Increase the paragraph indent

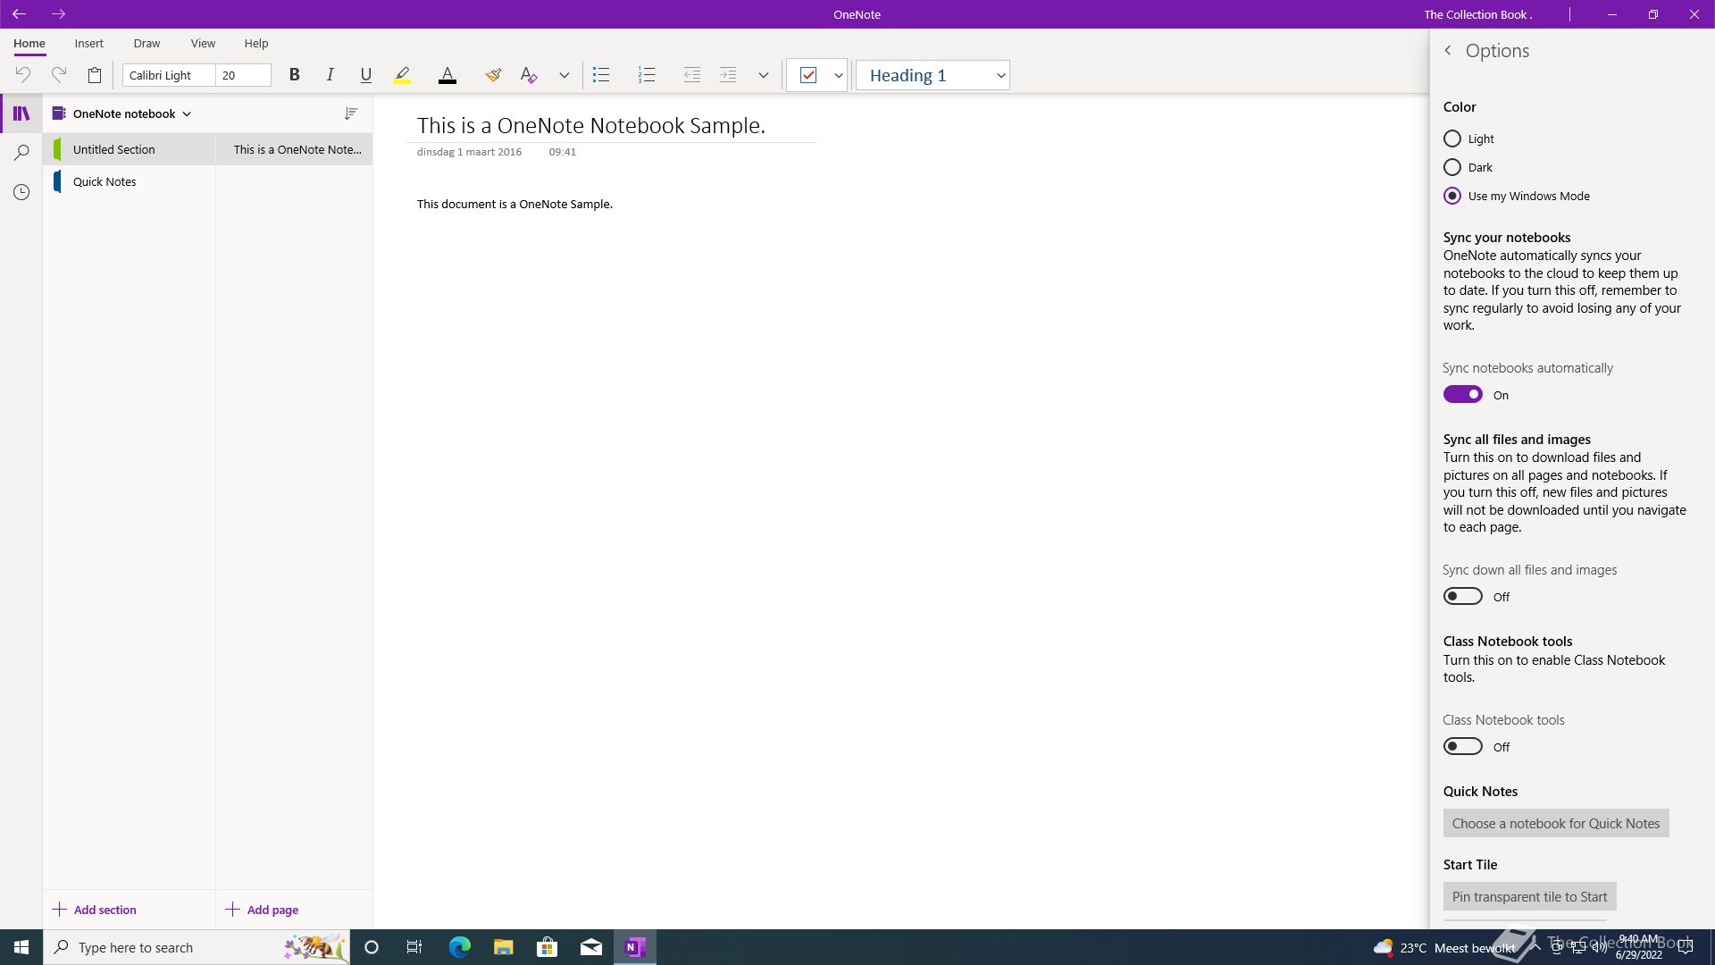tap(728, 75)
